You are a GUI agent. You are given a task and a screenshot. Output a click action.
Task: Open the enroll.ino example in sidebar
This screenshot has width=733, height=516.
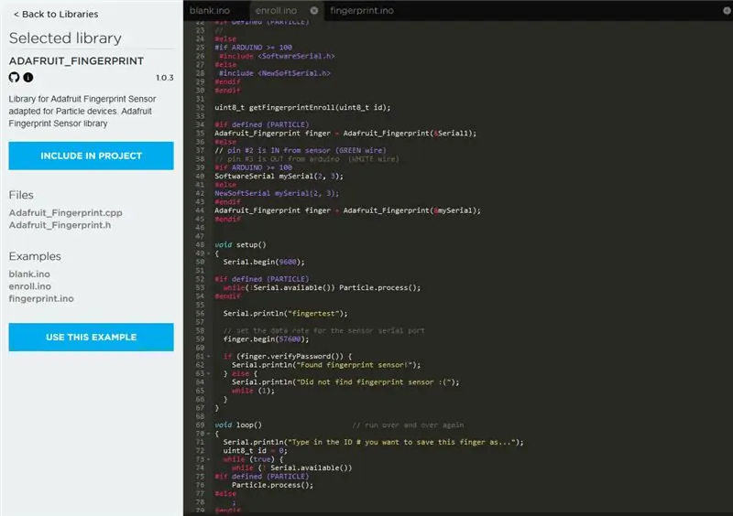click(30, 286)
